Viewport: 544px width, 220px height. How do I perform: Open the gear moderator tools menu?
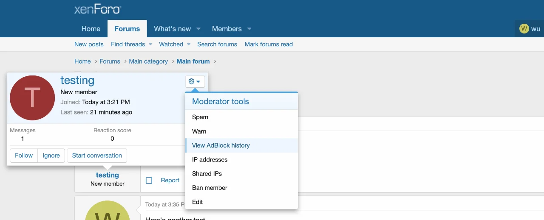(195, 81)
